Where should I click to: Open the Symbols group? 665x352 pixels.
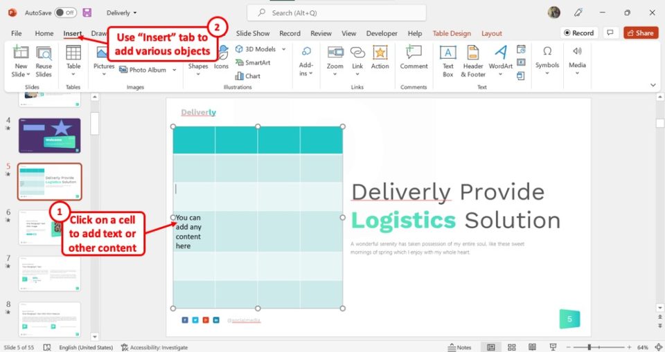(x=547, y=61)
